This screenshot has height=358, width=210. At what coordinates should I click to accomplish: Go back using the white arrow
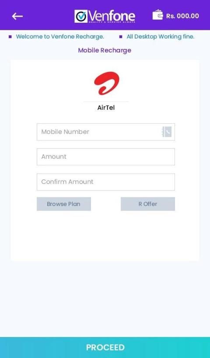[17, 16]
